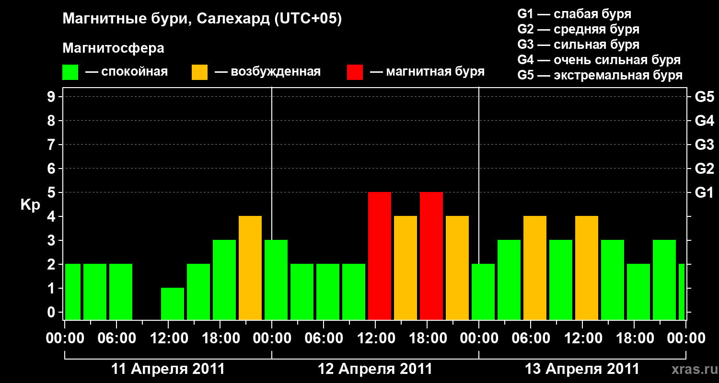The height and width of the screenshot is (383, 719).
Task: Click the '13 Апреля 2011' date label
Action: (582, 369)
